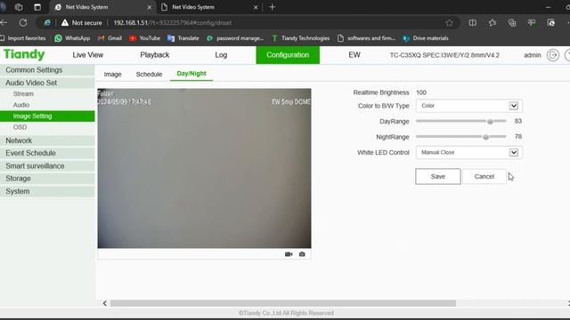Open the Audio settings
Image resolution: width=570 pixels, height=320 pixels.
pos(21,105)
